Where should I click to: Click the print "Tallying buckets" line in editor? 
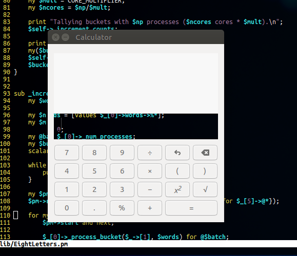(x=155, y=22)
